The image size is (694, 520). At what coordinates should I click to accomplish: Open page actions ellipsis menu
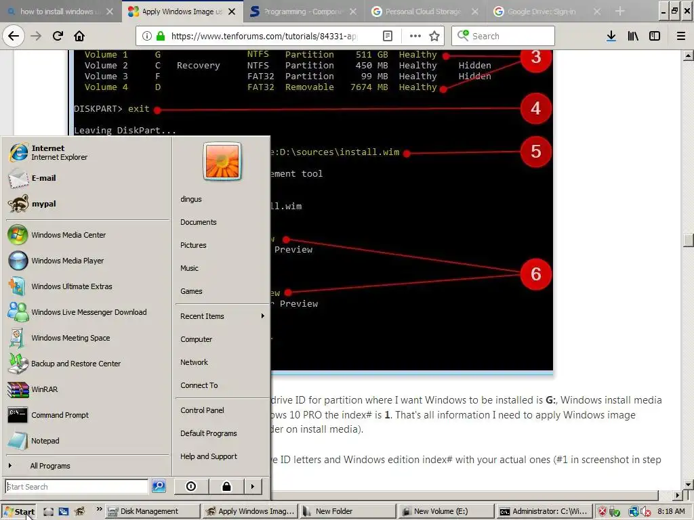415,36
